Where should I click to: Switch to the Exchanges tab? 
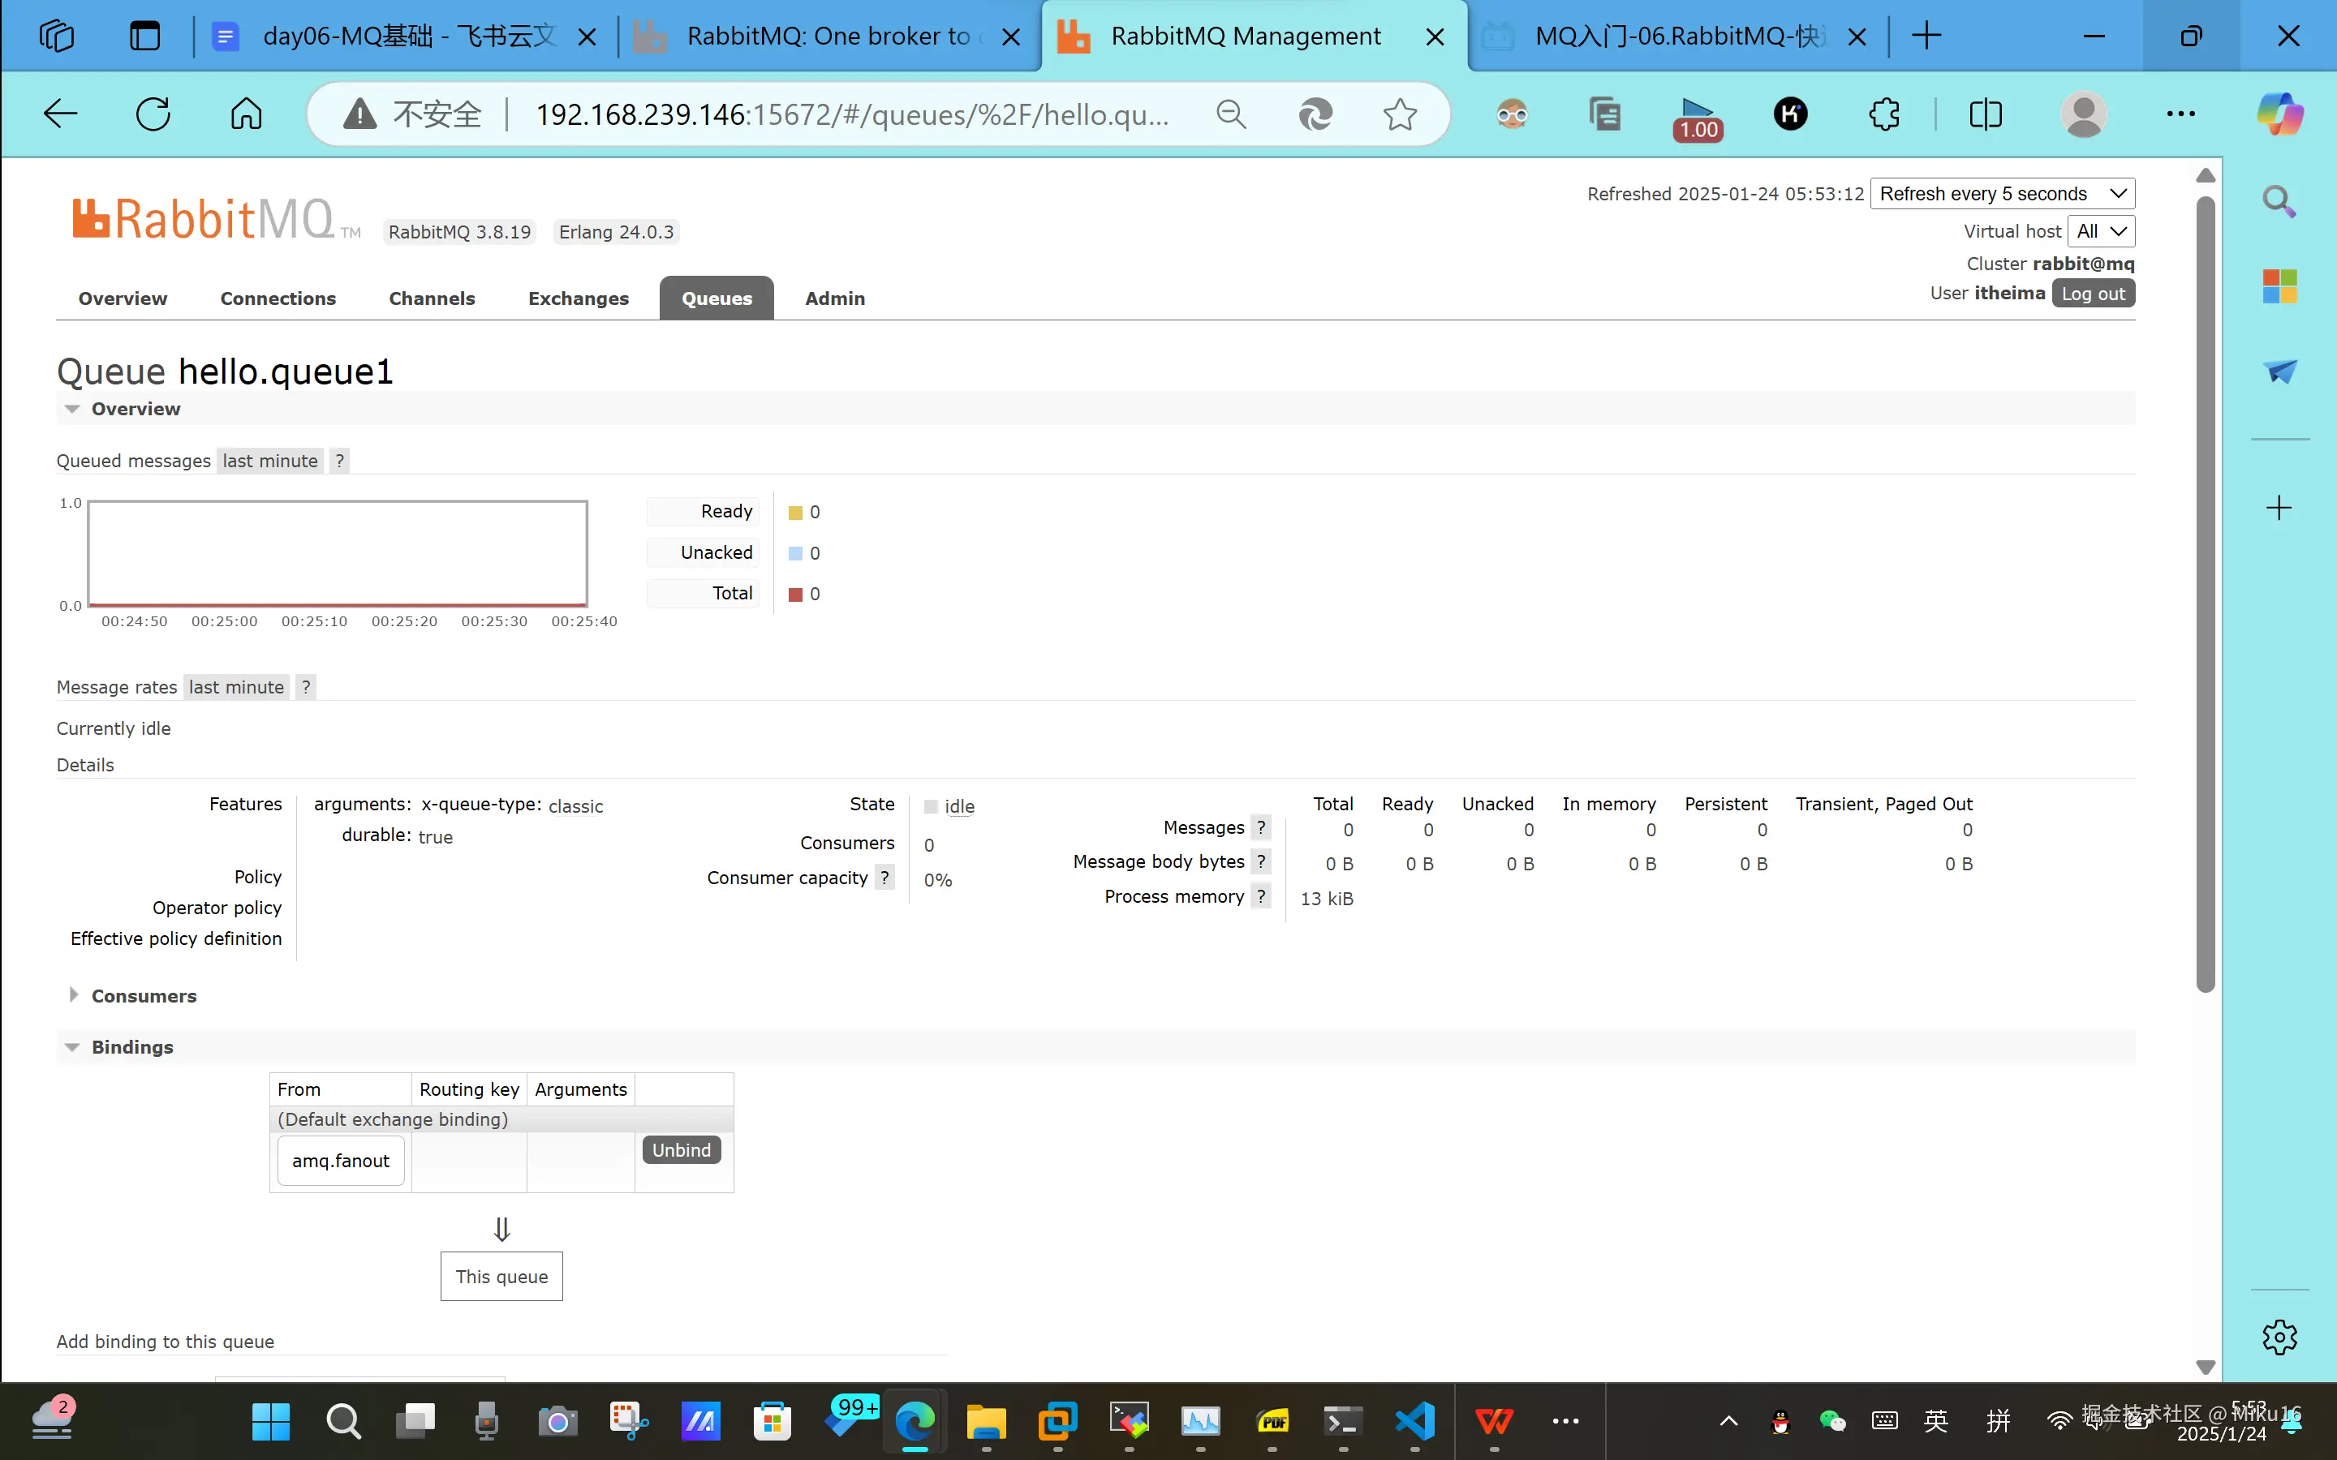point(578,298)
